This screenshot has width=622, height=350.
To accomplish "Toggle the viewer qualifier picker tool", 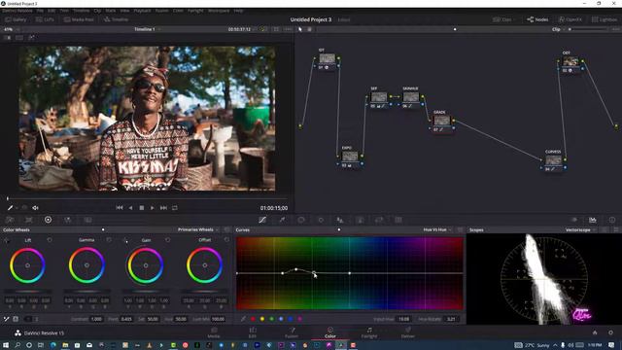I will 11,207.
